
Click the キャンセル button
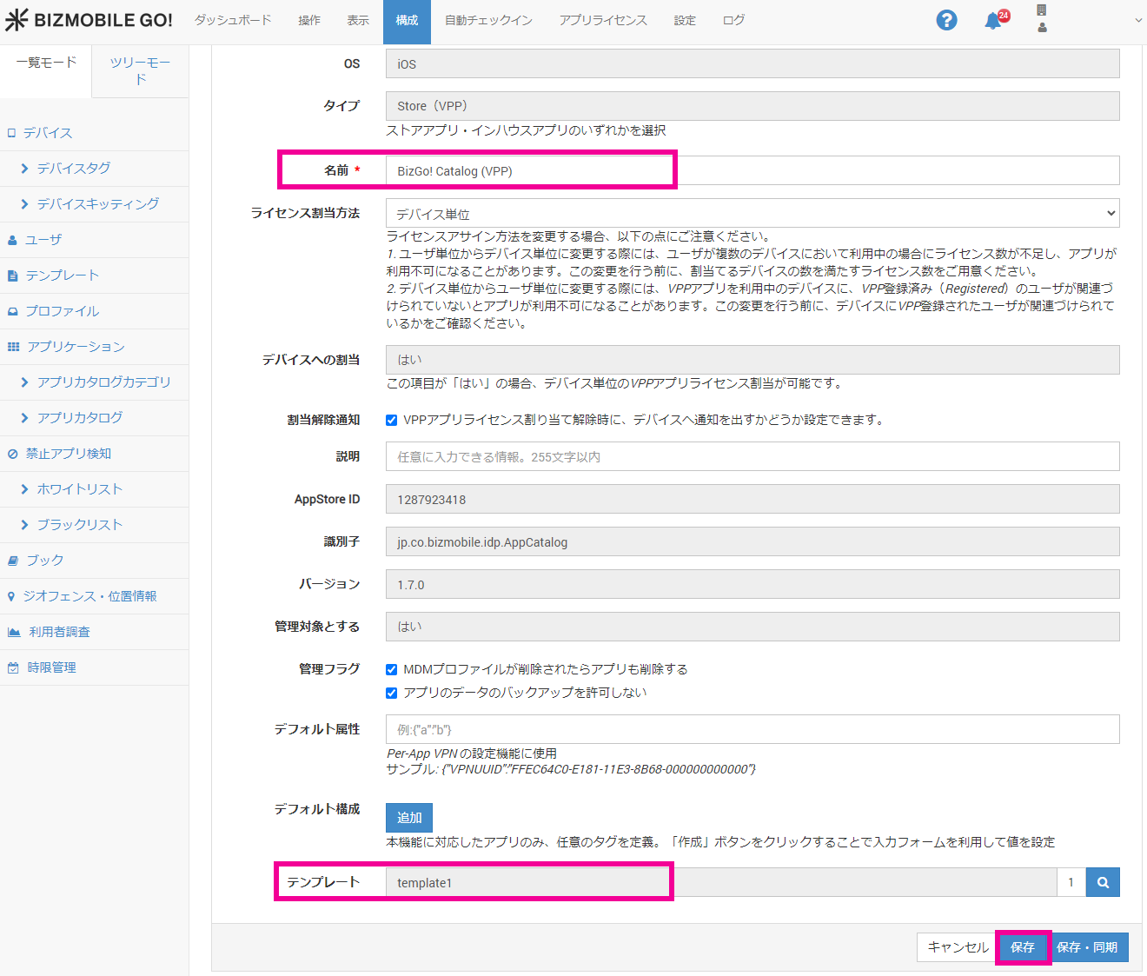pos(957,947)
